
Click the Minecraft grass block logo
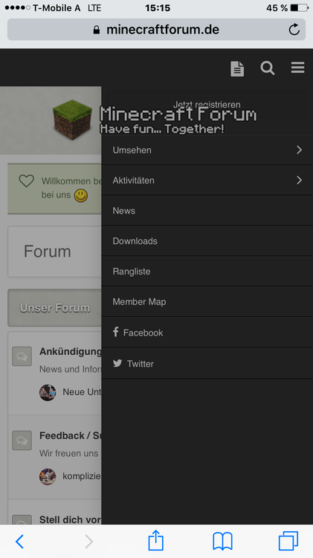[73, 119]
